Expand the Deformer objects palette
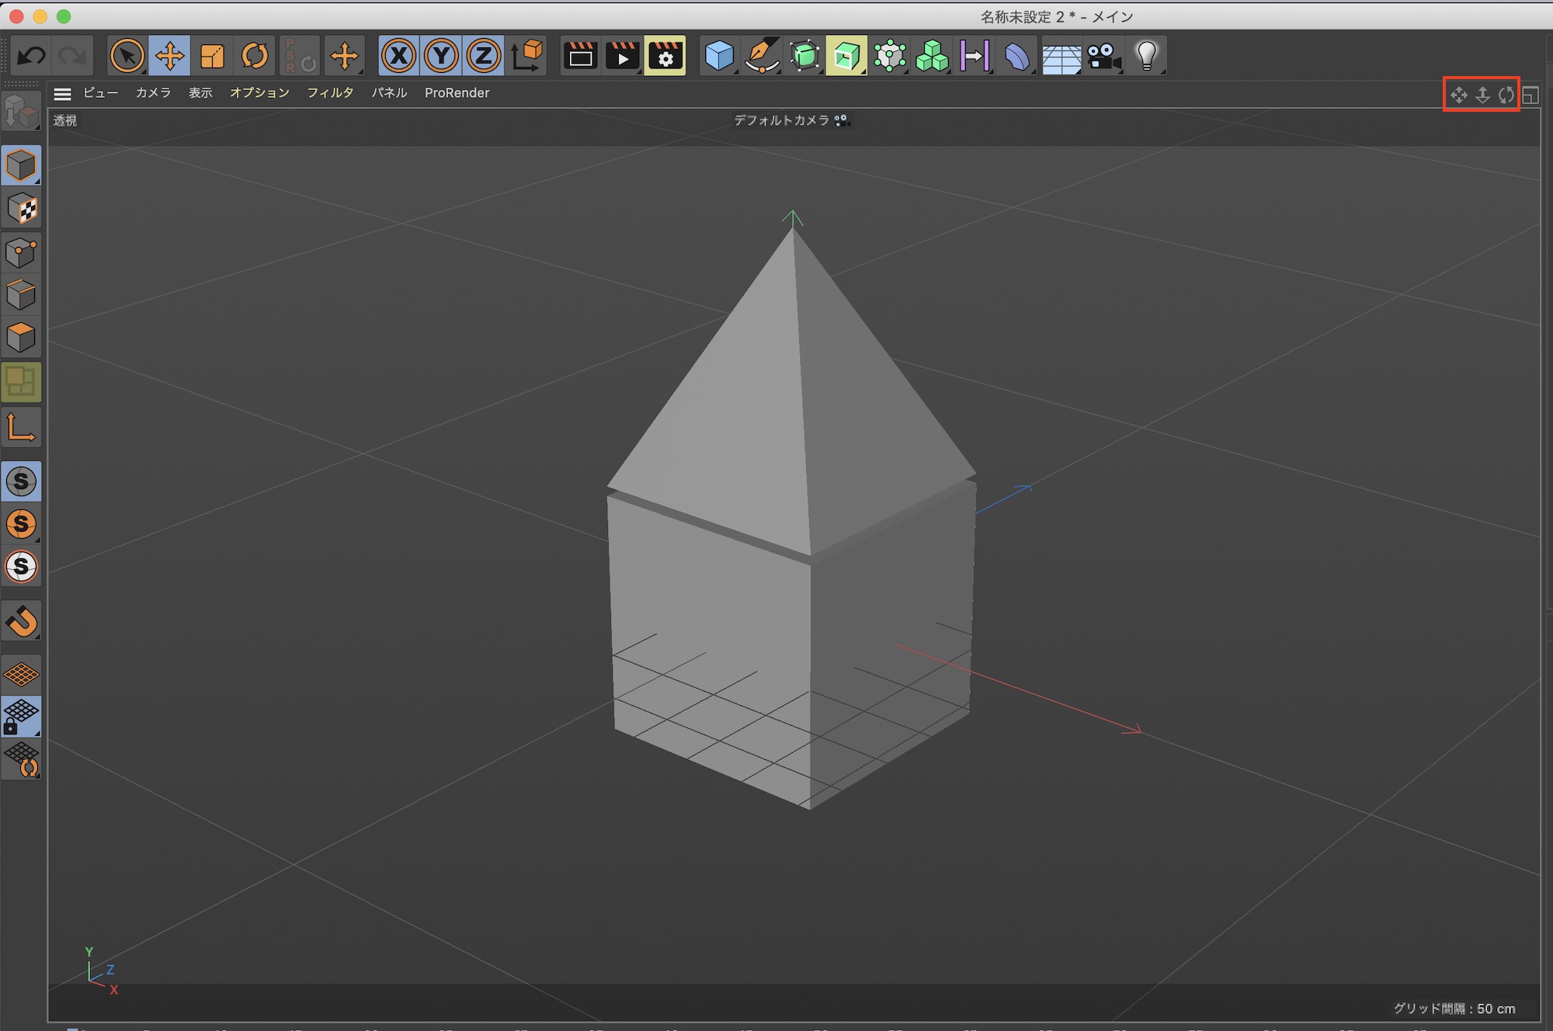Screen dimensions: 1553x1031 1017,56
